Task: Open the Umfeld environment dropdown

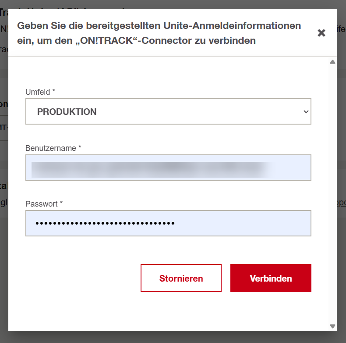Action: (168, 111)
